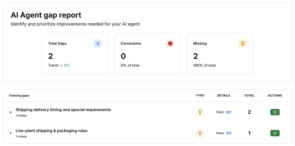
Task: Open the 0/1 filled link for Shipping delivery
Action: pos(229,112)
